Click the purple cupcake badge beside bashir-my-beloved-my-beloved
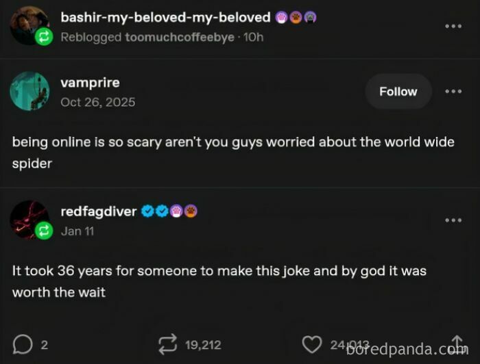 pos(281,17)
